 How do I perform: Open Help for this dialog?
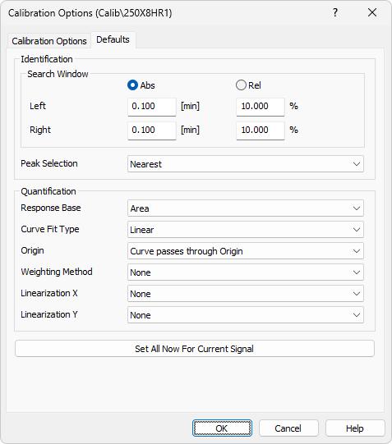(x=355, y=428)
